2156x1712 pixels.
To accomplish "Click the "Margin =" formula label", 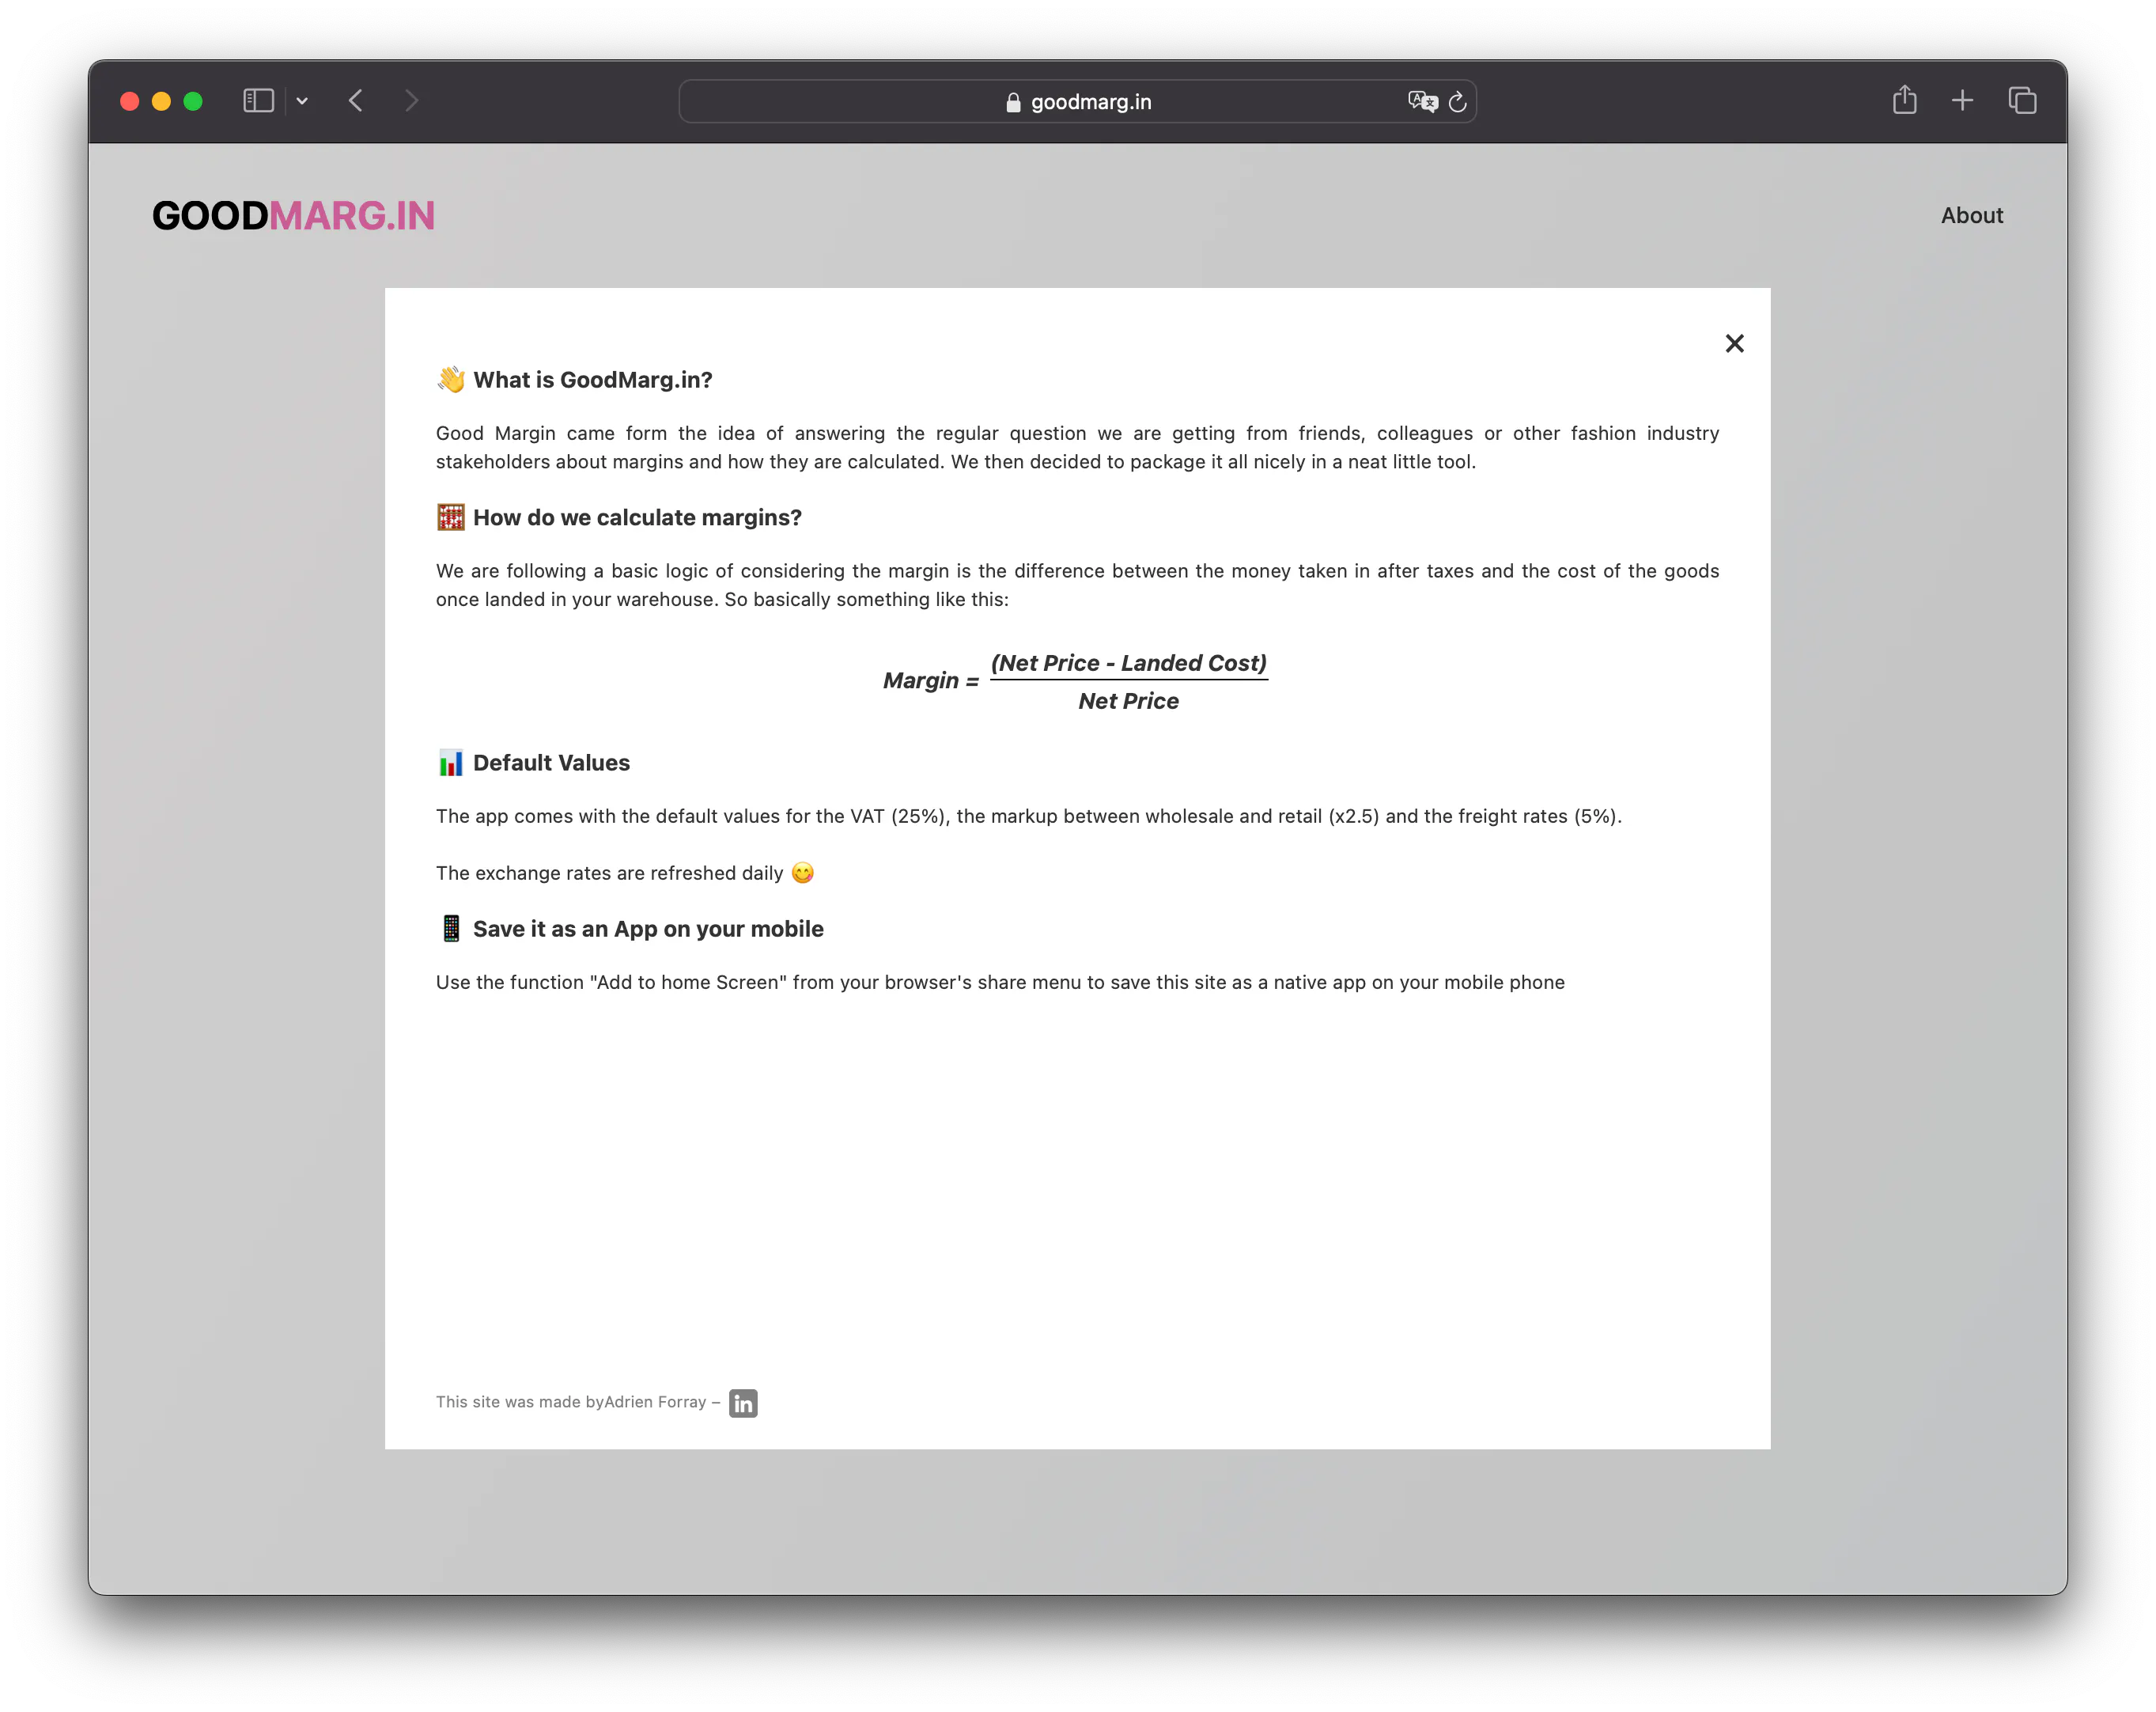I will point(931,681).
